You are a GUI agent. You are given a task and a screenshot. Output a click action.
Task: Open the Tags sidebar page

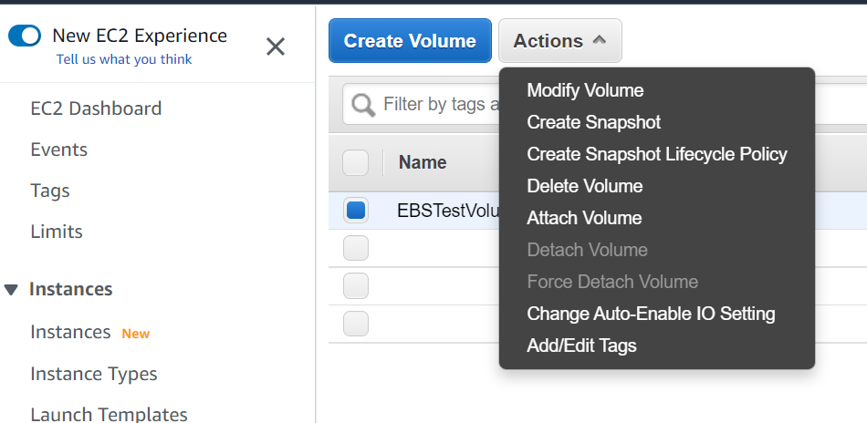click(50, 191)
